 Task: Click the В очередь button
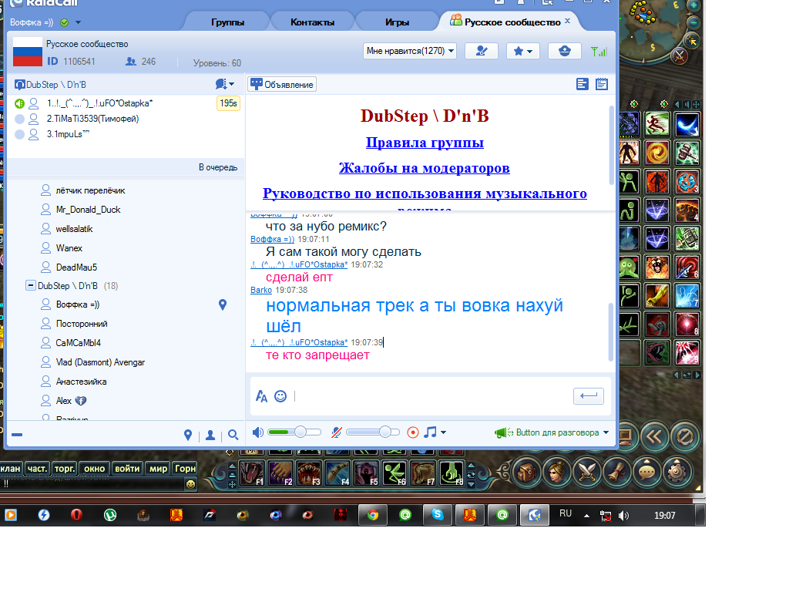click(x=218, y=167)
